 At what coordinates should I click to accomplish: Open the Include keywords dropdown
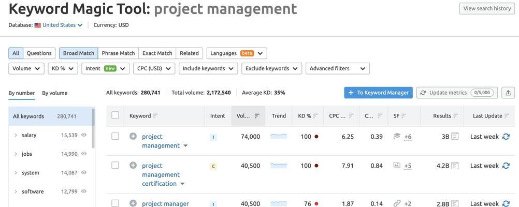coord(208,68)
